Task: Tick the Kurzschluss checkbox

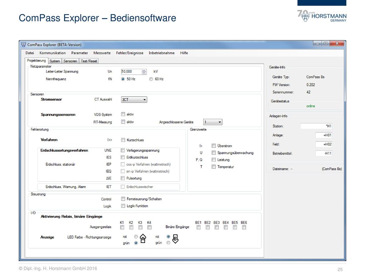Action: pos(123,140)
